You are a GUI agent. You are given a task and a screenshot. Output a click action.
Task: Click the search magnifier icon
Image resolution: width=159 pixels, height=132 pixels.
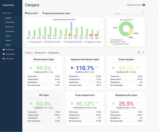pos(143,13)
